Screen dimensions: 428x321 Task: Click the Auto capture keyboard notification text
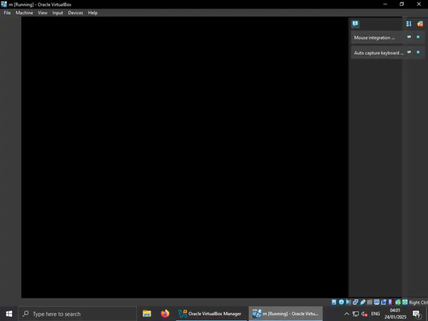tap(379, 53)
